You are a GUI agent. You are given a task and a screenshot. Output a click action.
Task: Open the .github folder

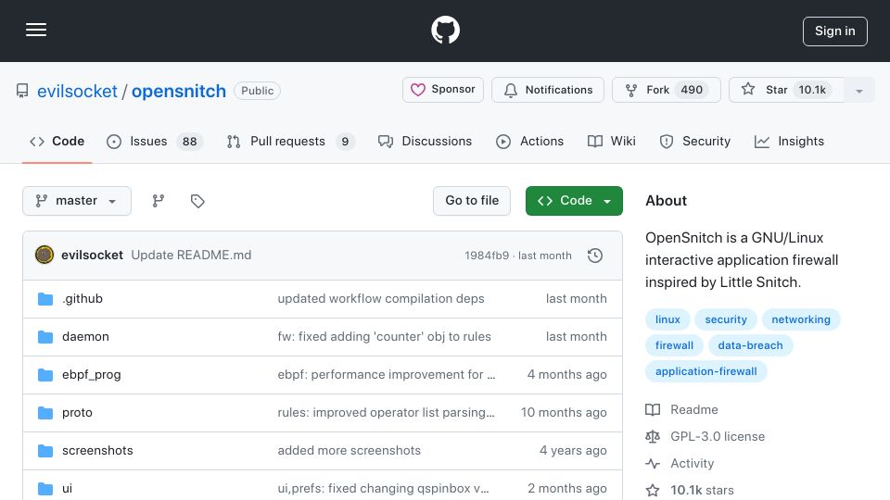83,299
